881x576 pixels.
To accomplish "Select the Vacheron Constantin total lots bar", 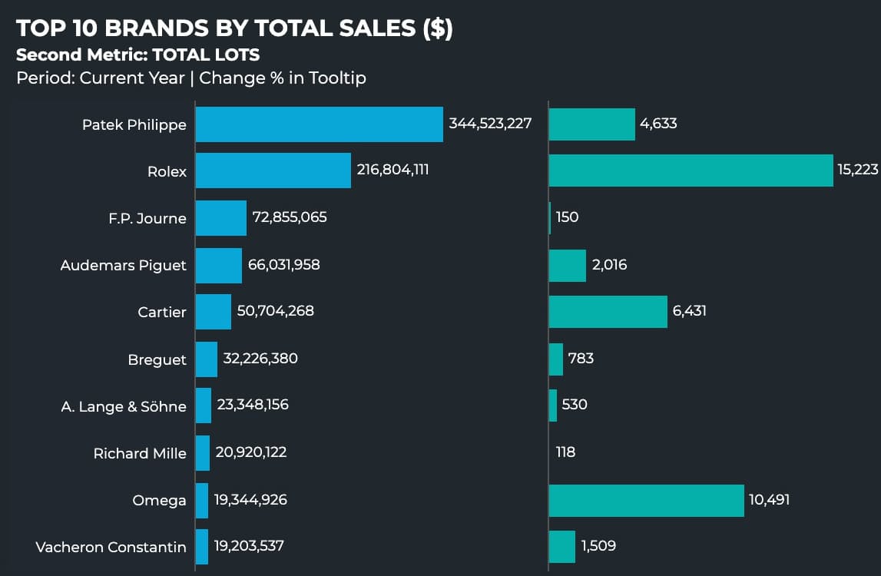I will click(561, 547).
